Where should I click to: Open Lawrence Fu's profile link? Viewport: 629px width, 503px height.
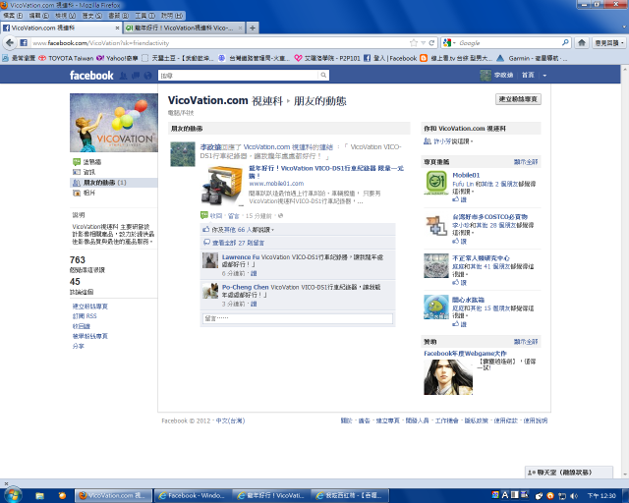241,256
